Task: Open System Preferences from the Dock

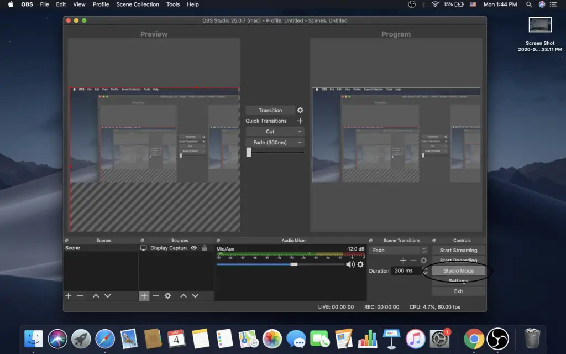Action: coord(439,339)
